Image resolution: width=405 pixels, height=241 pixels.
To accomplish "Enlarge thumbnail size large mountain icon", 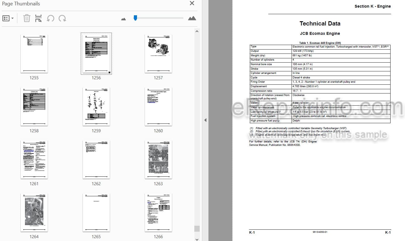I will click(192, 18).
